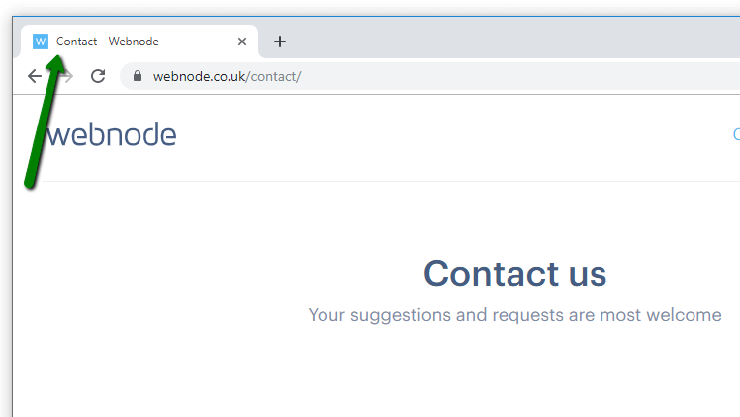
Task: Go back using the browser back arrow
Action: 35,76
